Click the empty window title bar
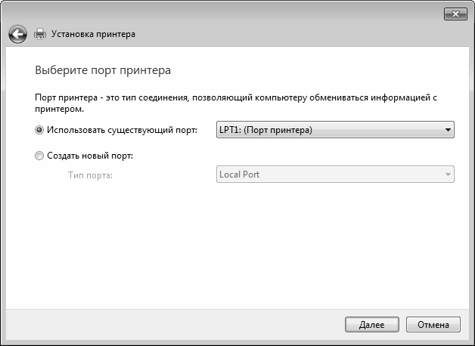 pos(227,14)
